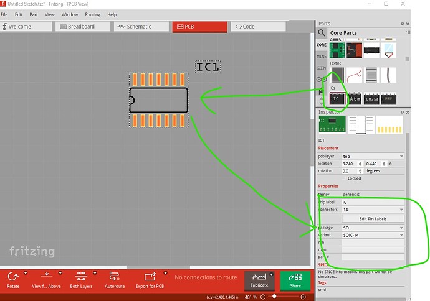Image resolution: width=430 pixels, height=301 pixels.
Task: Click the mpn input field
Action: point(373,249)
